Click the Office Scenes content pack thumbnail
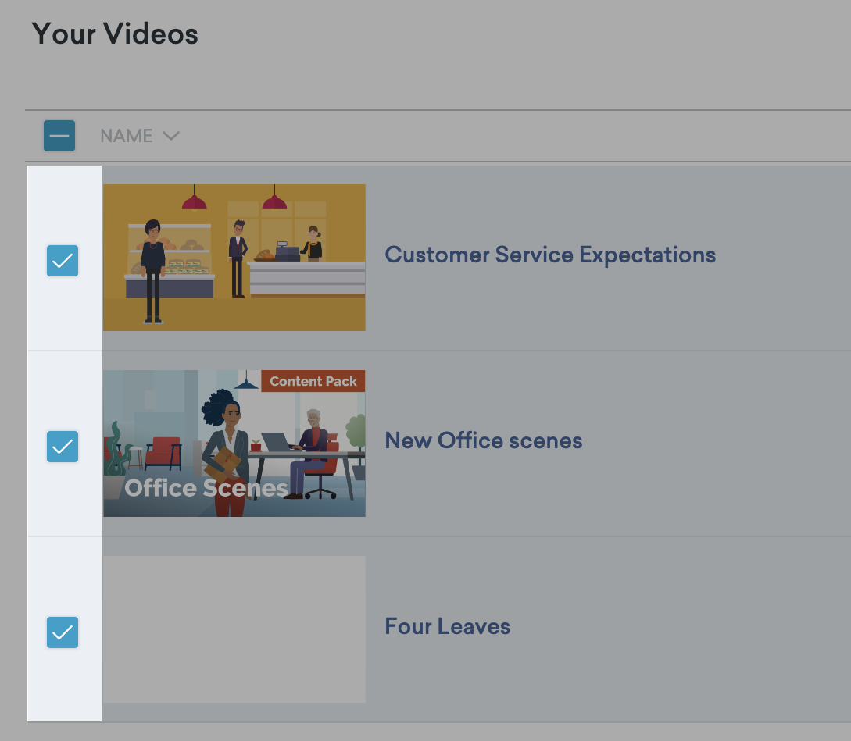This screenshot has height=741, width=851. point(234,443)
